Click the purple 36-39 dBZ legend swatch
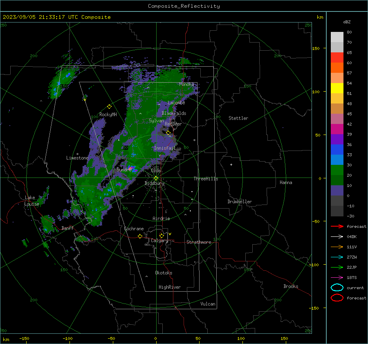Viewport: 368px width, 344px height. coord(337,139)
